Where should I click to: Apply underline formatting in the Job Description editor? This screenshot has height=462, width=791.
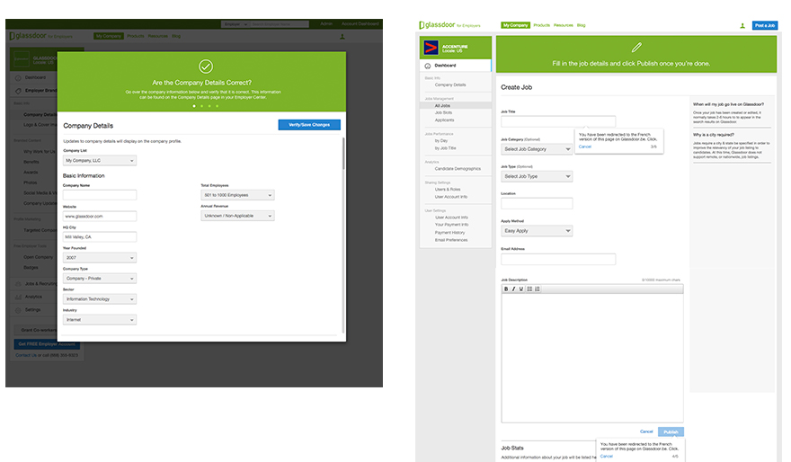(521, 289)
